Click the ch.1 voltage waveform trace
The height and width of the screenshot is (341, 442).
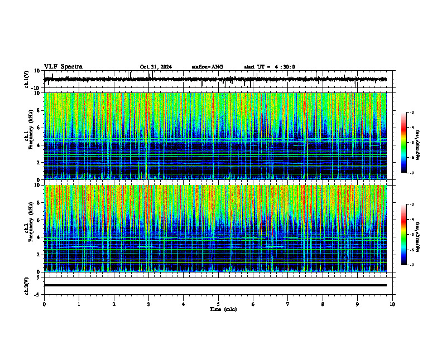pyautogui.click(x=215, y=79)
